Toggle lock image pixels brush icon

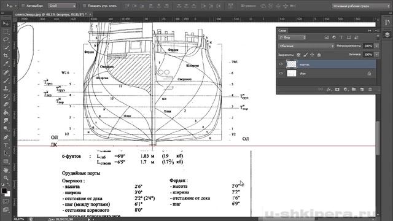(305, 55)
